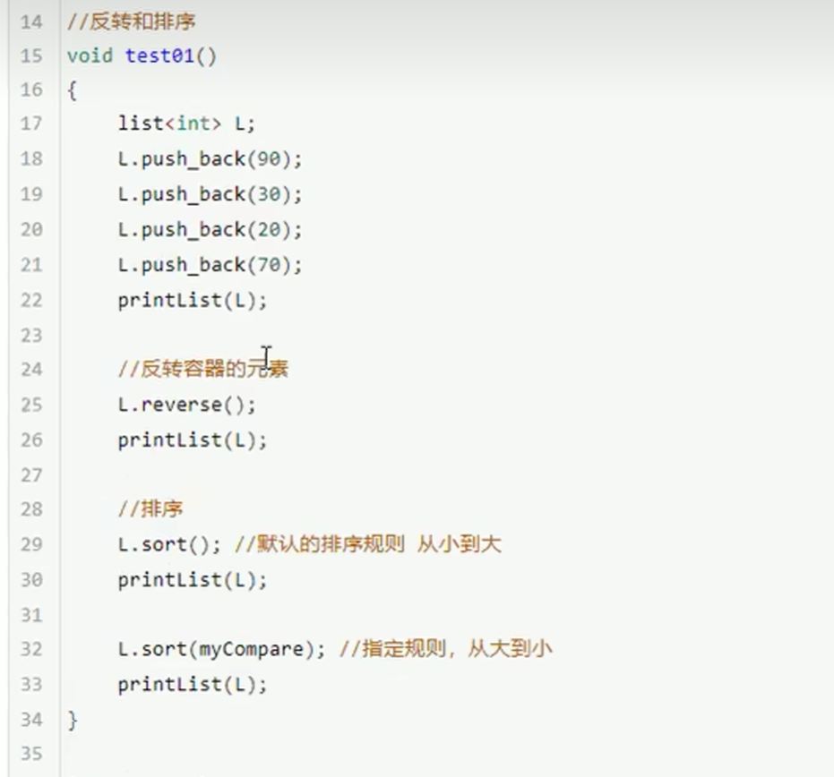Click the L.reverse(); statement

click(x=186, y=405)
